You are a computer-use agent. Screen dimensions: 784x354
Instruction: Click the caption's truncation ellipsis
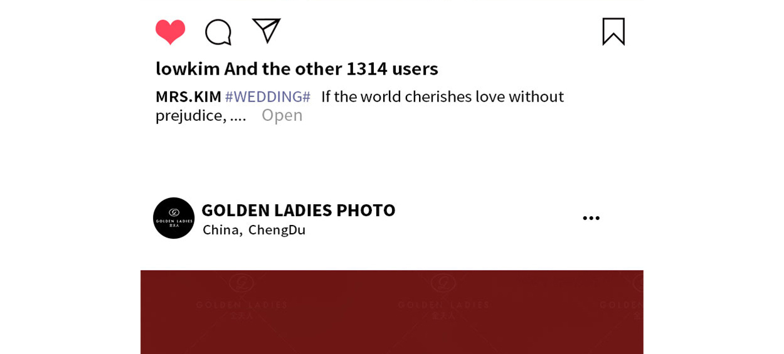(238, 117)
